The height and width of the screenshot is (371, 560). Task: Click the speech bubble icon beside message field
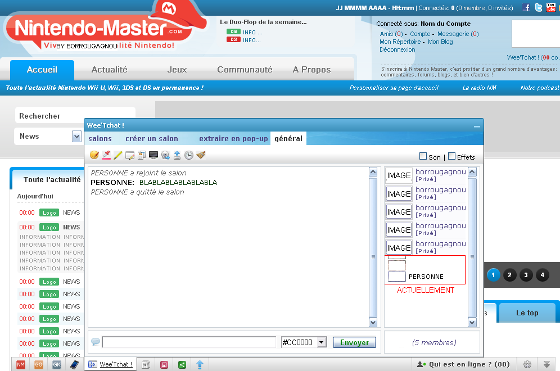tap(96, 342)
